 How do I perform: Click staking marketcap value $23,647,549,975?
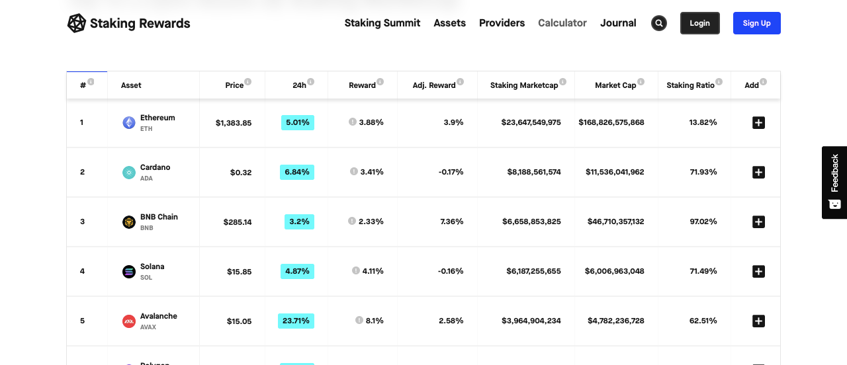click(531, 122)
